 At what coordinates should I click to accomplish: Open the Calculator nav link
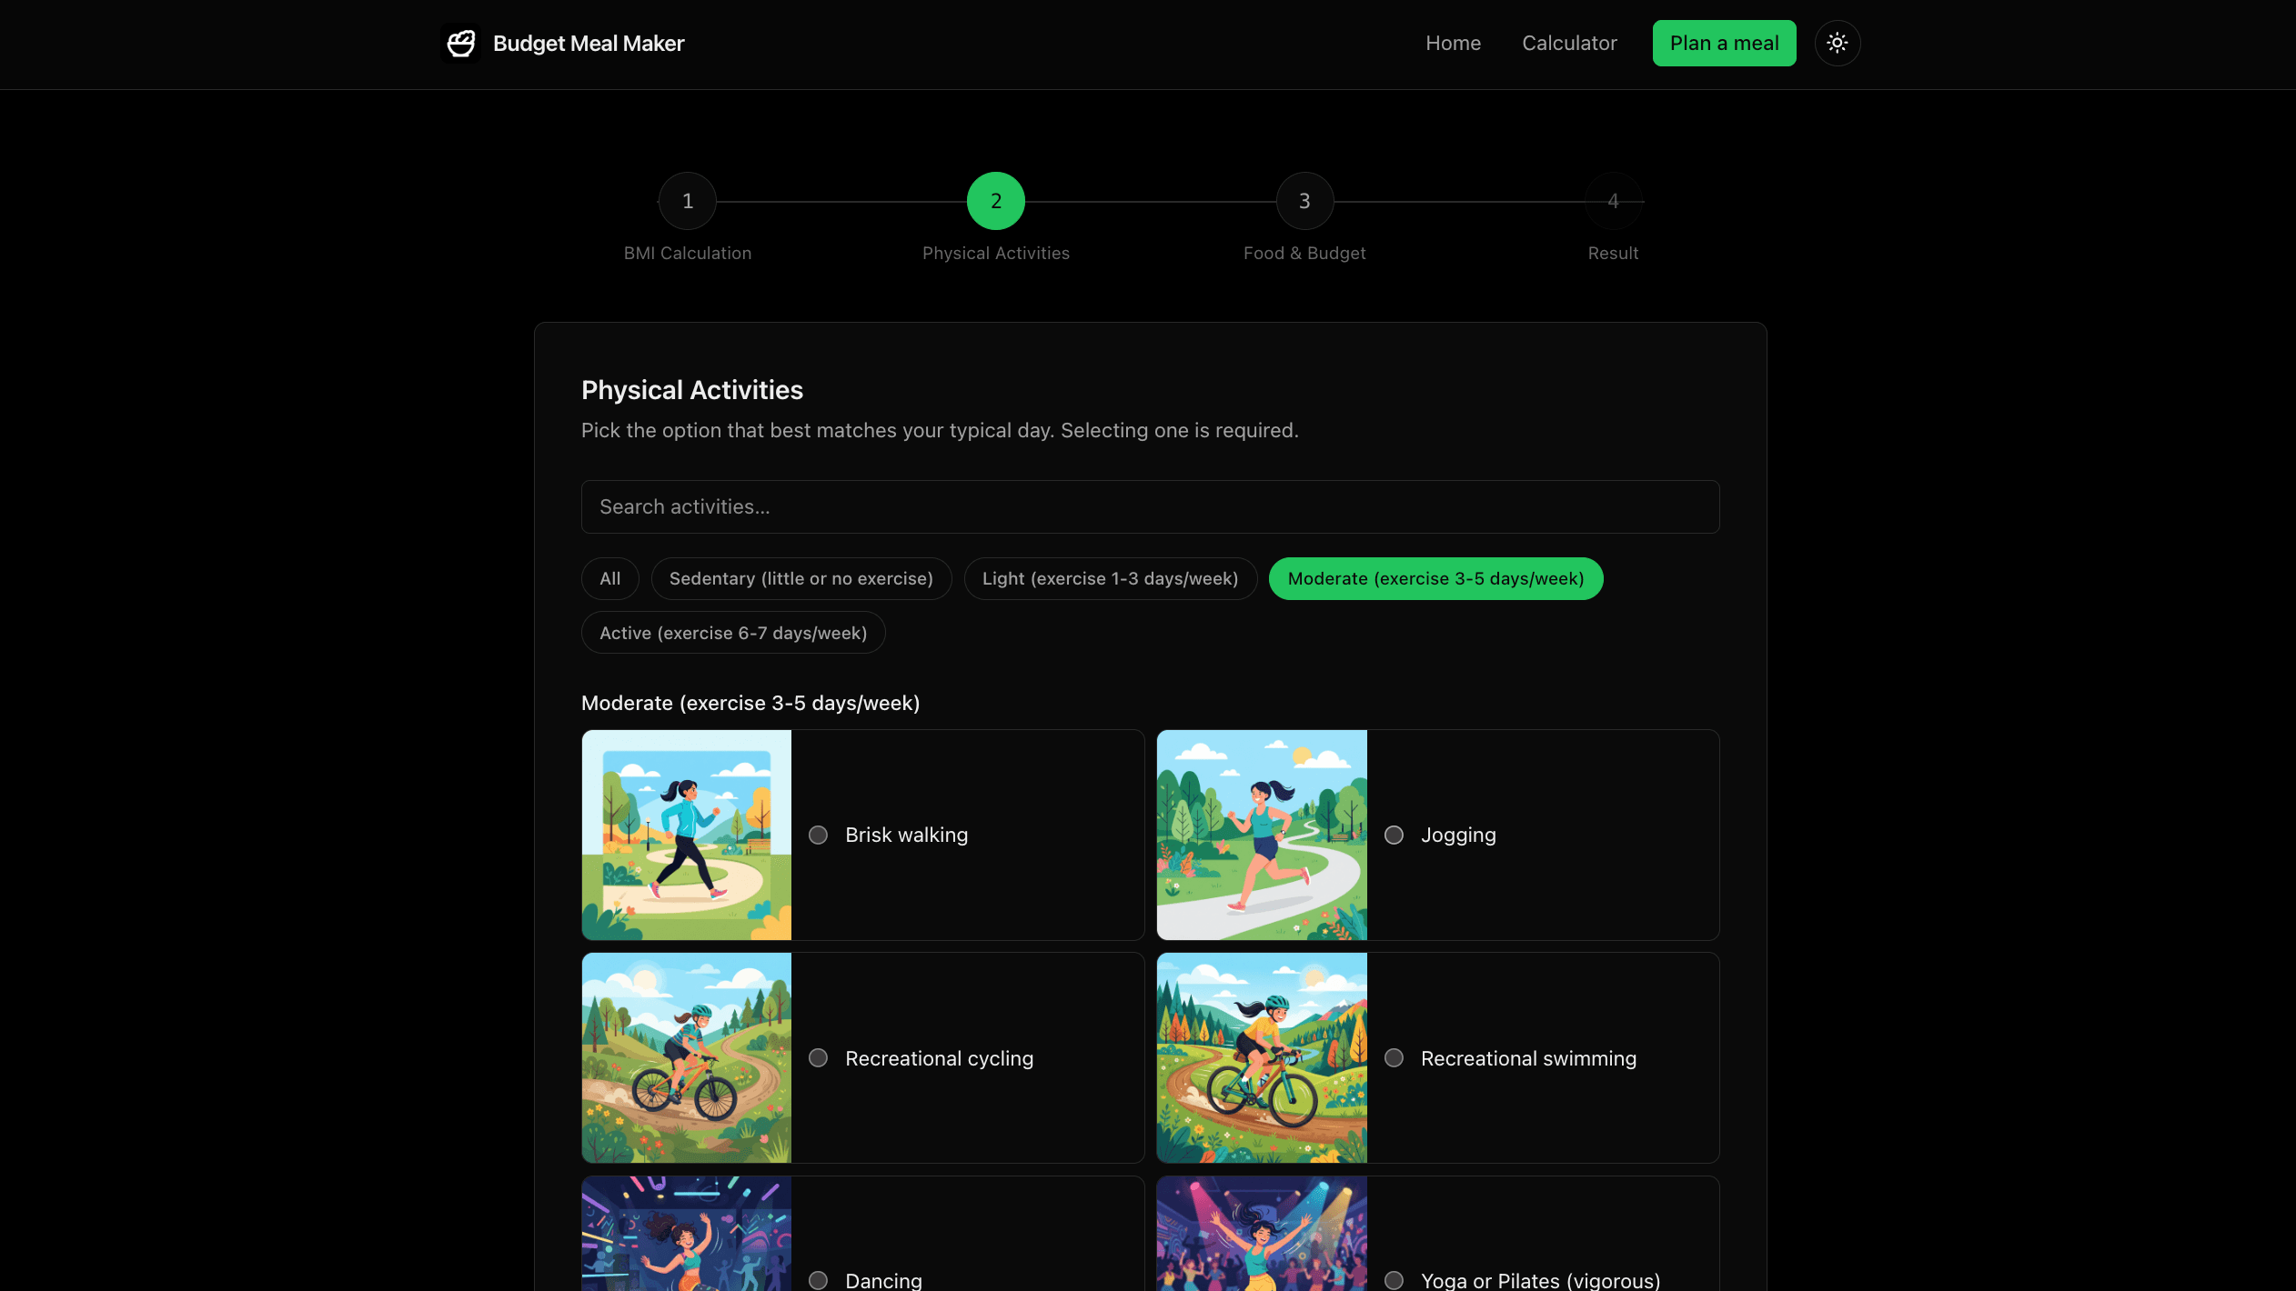tap(1569, 43)
